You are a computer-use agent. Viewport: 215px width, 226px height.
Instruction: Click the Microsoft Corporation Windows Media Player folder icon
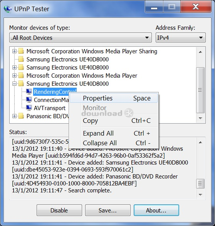21,75
